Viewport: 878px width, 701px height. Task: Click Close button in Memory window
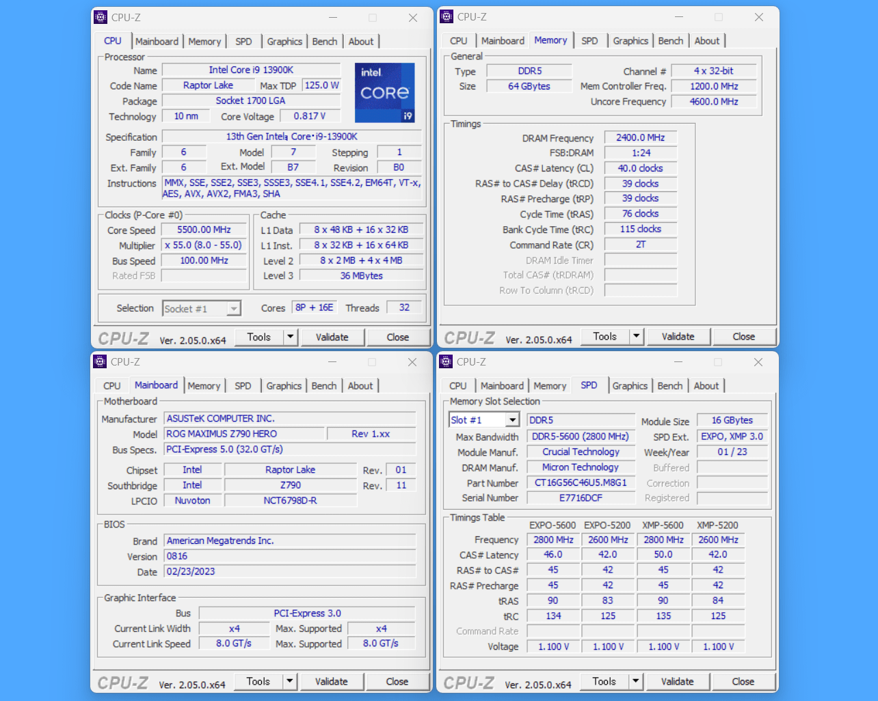click(744, 336)
